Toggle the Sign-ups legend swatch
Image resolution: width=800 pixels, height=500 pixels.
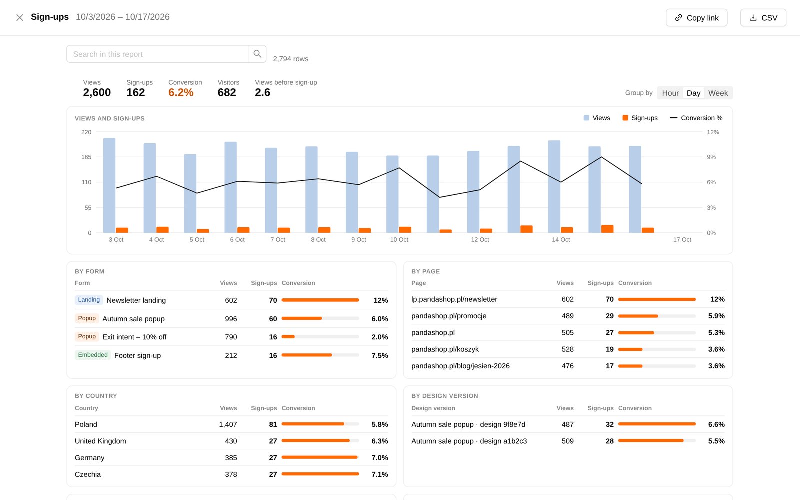tap(625, 118)
